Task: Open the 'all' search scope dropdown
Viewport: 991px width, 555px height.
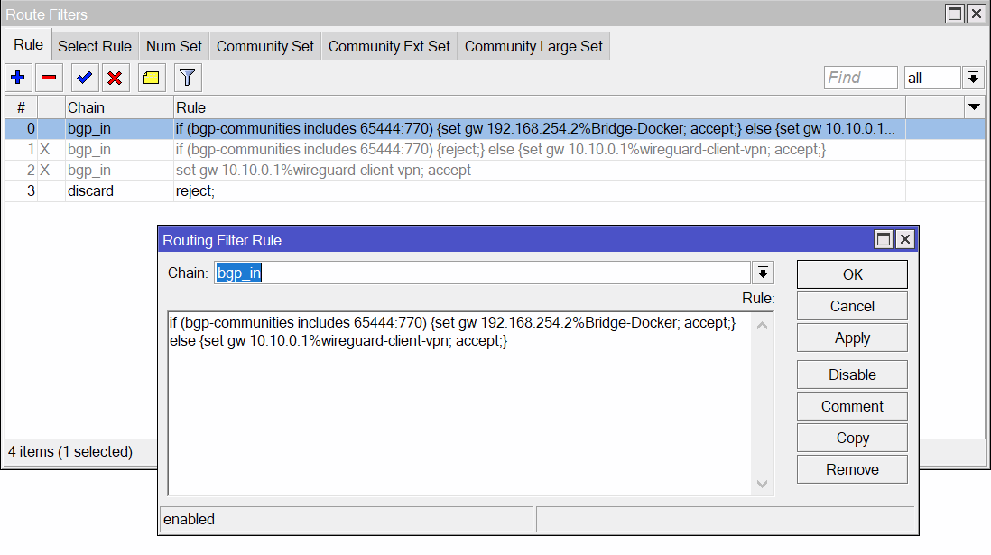Action: 973,78
